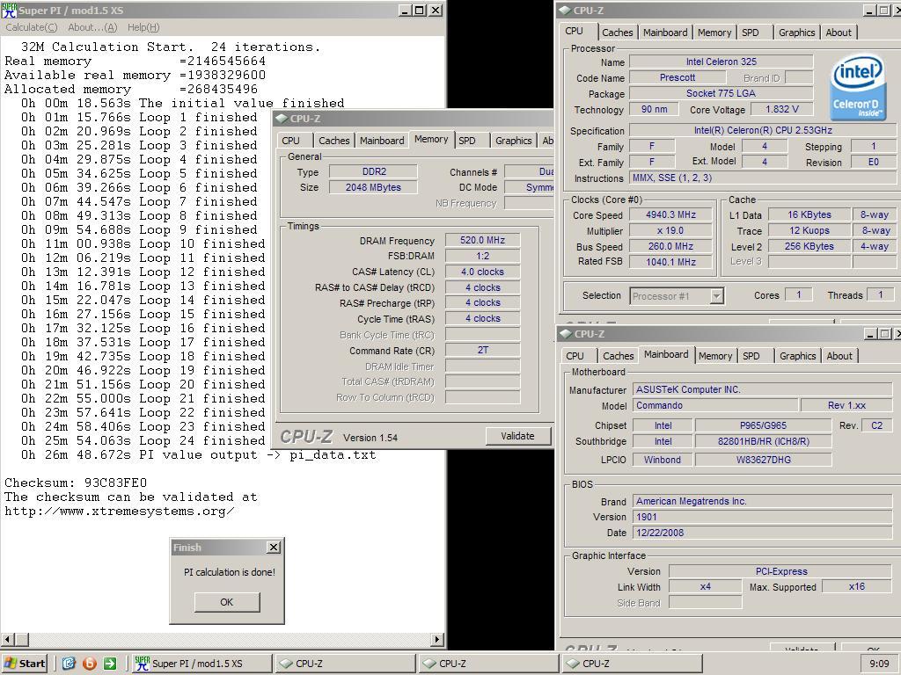The height and width of the screenshot is (675, 901).
Task: Switch to Mainboard tab in Memory window
Action: pos(382,141)
